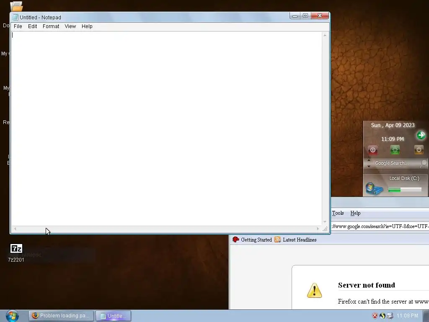Maximize the Notepad window
Viewport: 429px width, 322px height.
tap(305, 16)
